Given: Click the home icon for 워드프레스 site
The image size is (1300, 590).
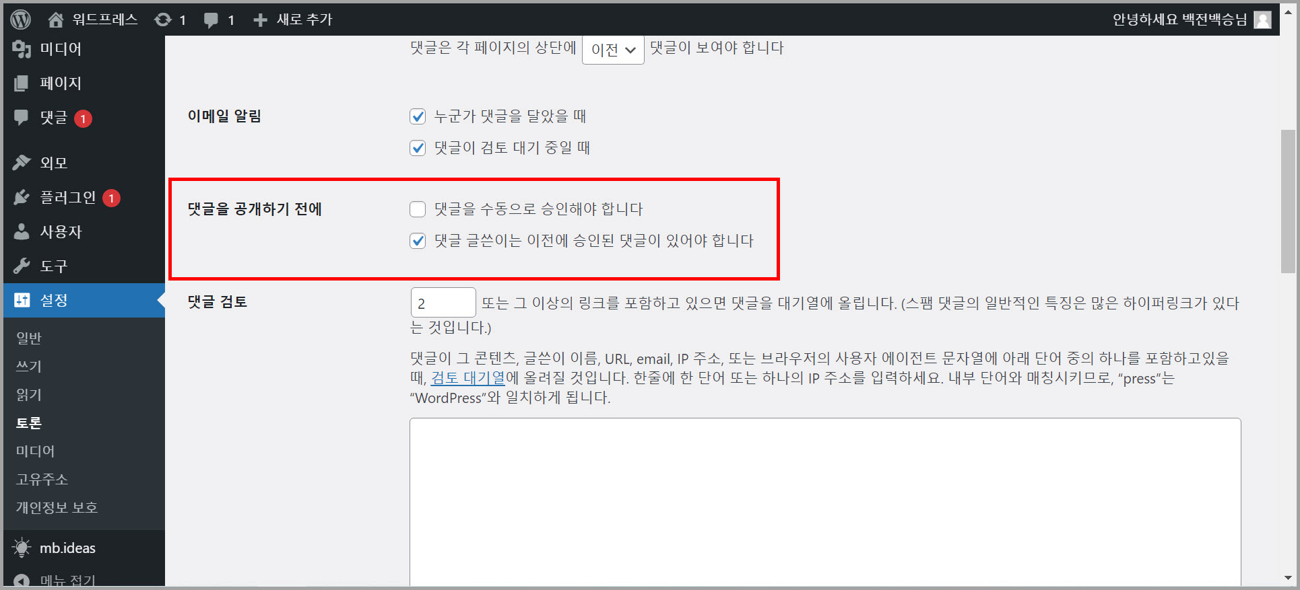Looking at the screenshot, I should coord(56,20).
